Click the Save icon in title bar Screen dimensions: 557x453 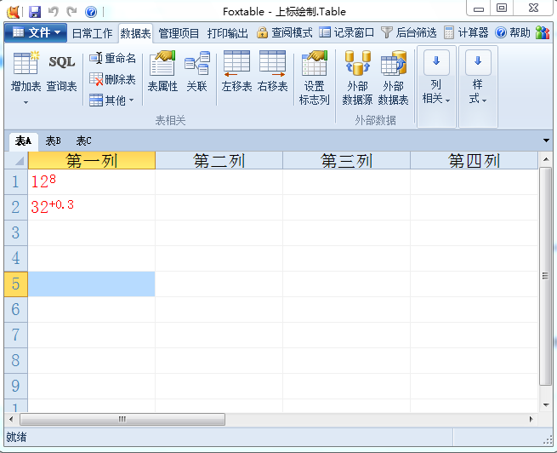pos(35,12)
